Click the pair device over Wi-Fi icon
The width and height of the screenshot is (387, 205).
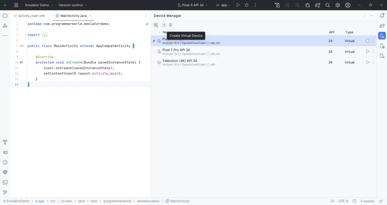tap(170, 25)
